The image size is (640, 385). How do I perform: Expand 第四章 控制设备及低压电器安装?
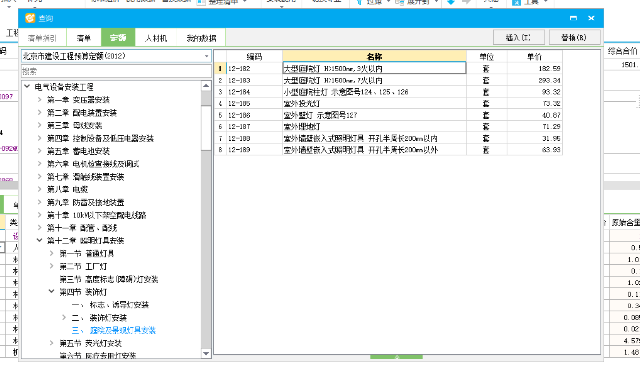click(39, 139)
